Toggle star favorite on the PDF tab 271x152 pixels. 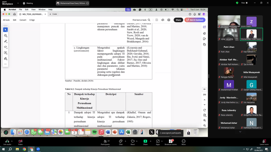click(x=20, y=14)
